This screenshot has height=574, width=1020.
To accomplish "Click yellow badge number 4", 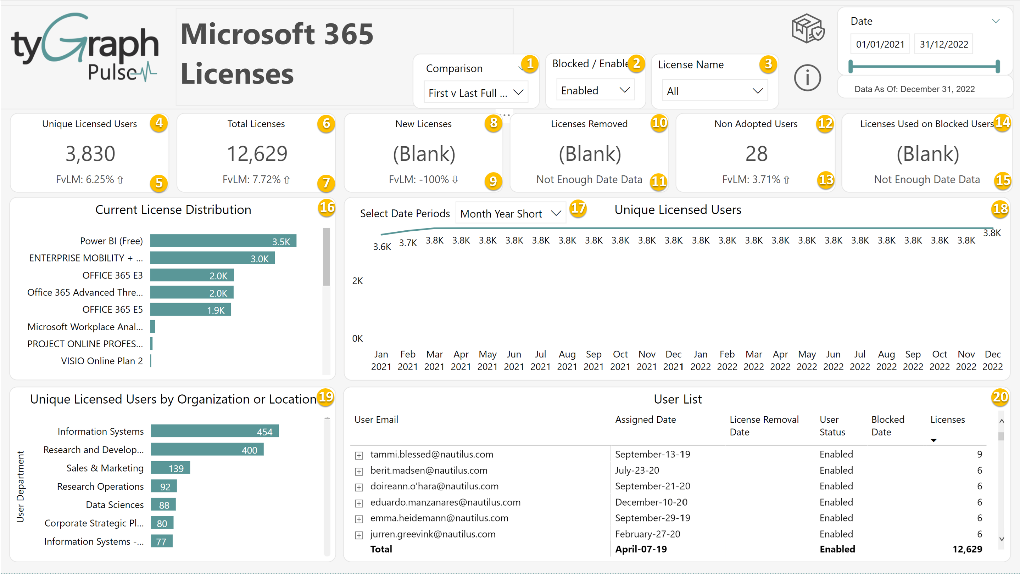I will pyautogui.click(x=159, y=123).
